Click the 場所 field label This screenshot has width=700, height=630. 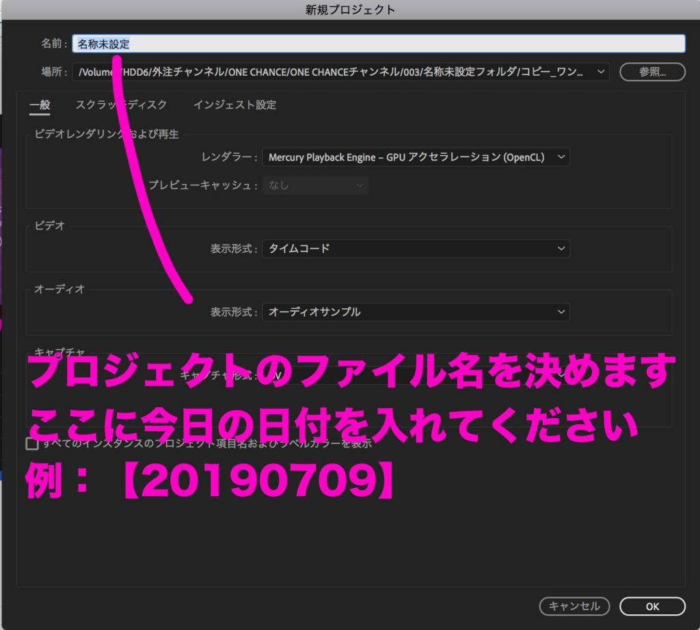(54, 71)
